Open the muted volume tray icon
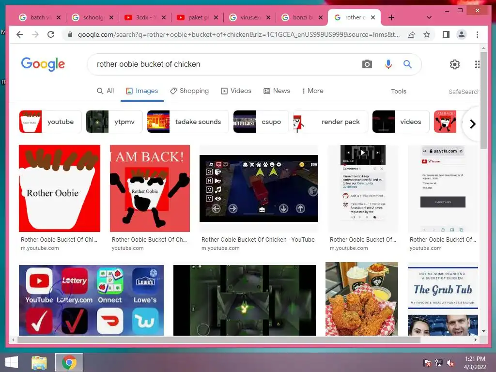 (450, 363)
